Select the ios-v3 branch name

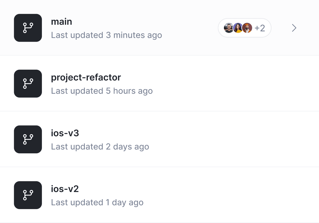click(x=65, y=133)
